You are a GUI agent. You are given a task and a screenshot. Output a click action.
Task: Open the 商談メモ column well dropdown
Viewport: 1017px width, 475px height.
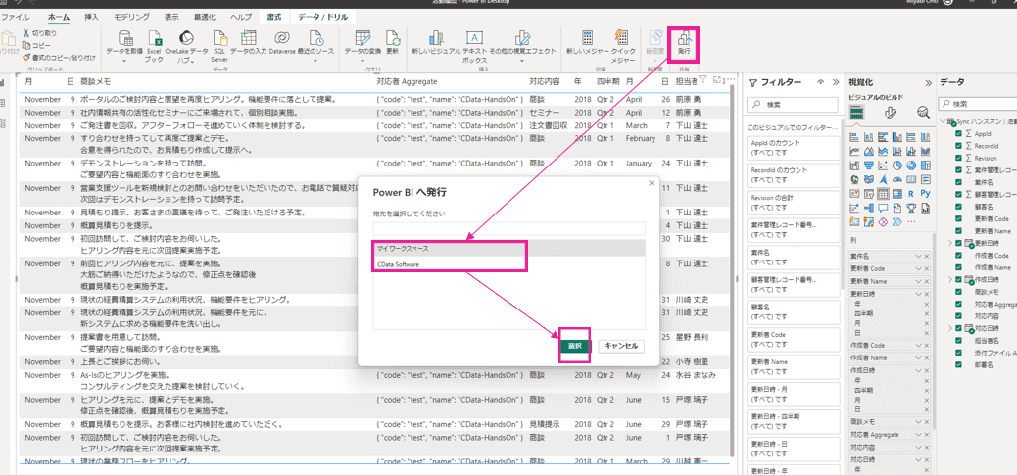tap(918, 421)
